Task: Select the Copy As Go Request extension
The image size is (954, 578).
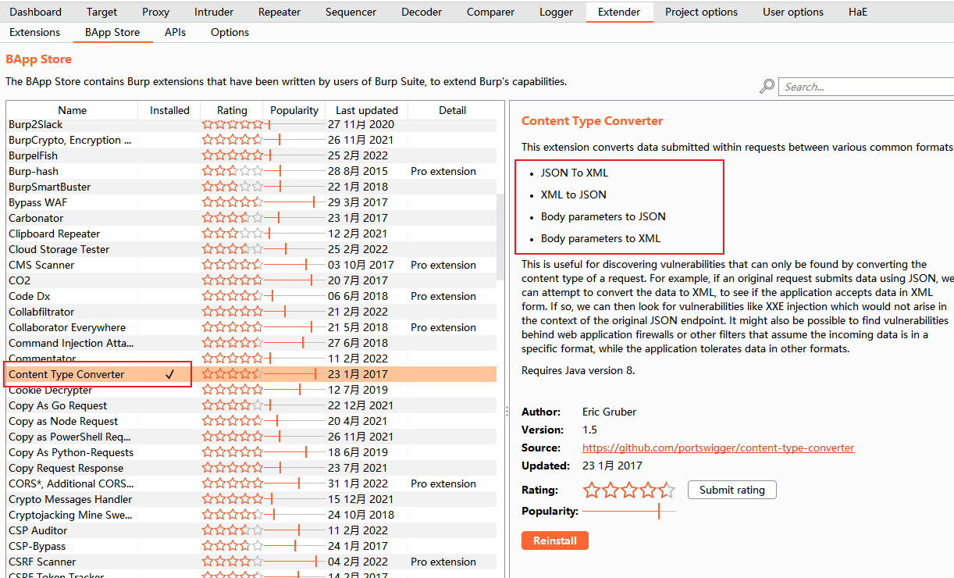Action: point(251,405)
